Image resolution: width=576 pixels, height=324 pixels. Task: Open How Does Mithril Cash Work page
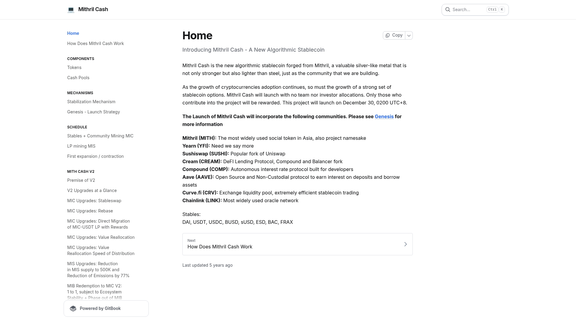pos(95,43)
